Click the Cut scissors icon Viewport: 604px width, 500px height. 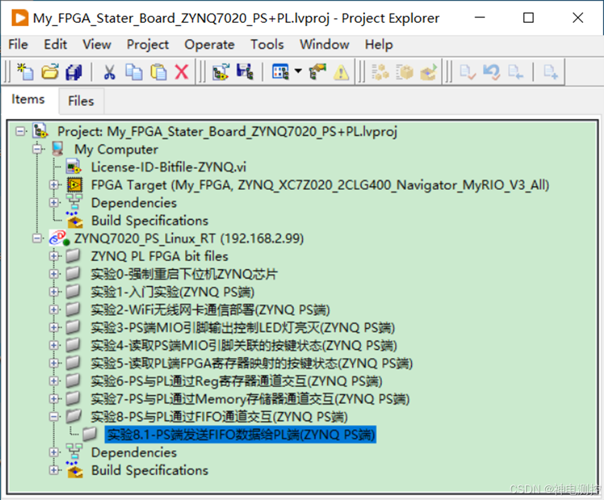(109, 72)
